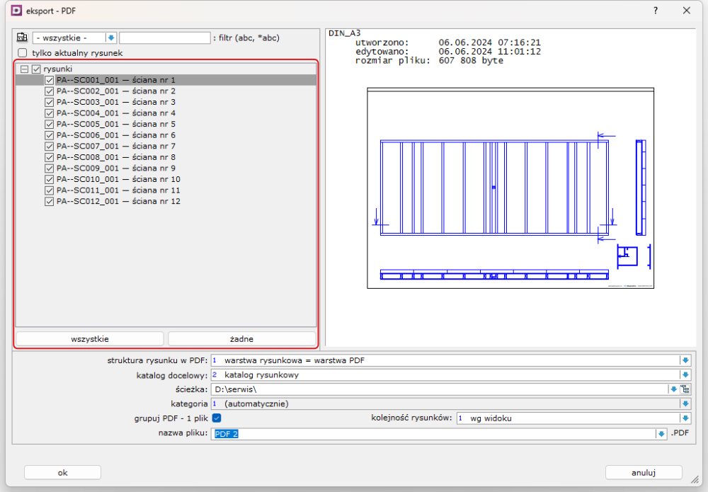The image size is (708, 492).
Task: Select drawing 'PA--SC009_001 — ściana nr 9'
Action: (x=116, y=168)
